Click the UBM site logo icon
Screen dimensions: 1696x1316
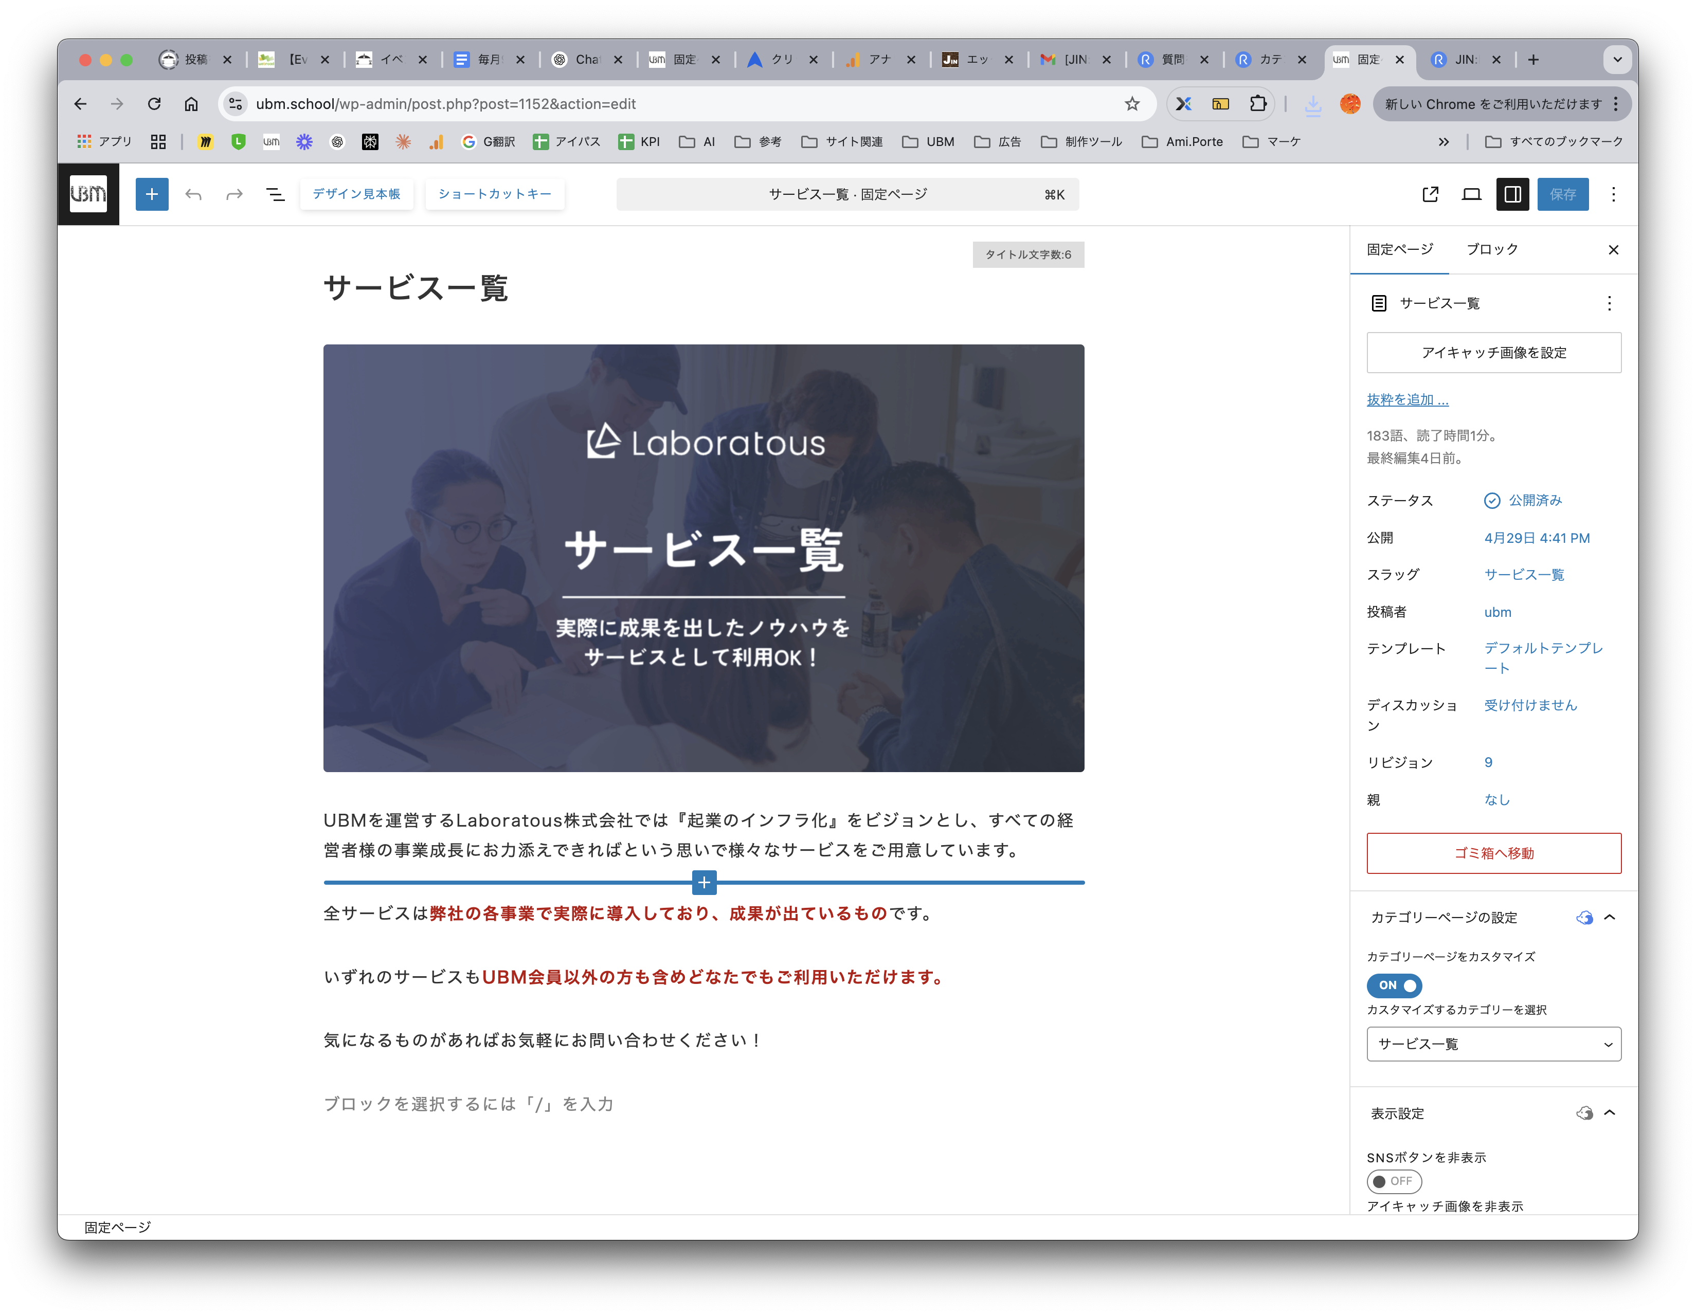pos(88,194)
